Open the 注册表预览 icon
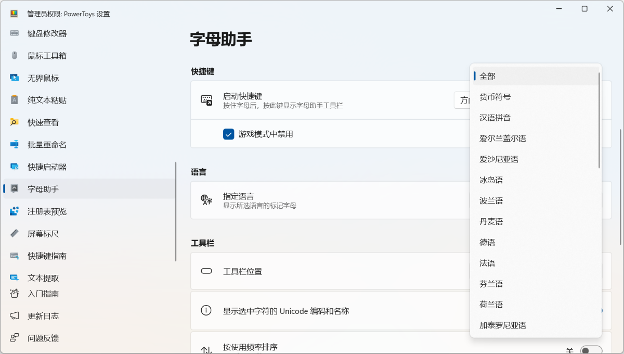Viewport: 624px width, 354px height. coord(15,211)
